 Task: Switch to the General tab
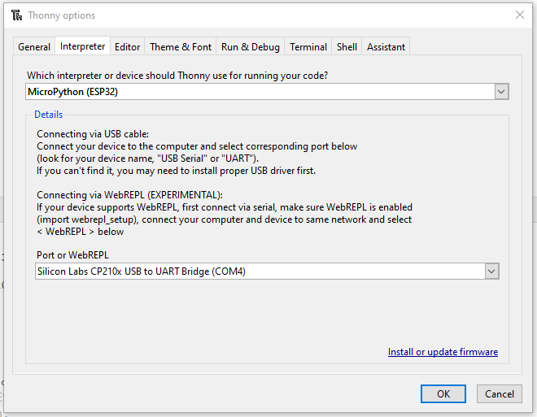coord(34,47)
